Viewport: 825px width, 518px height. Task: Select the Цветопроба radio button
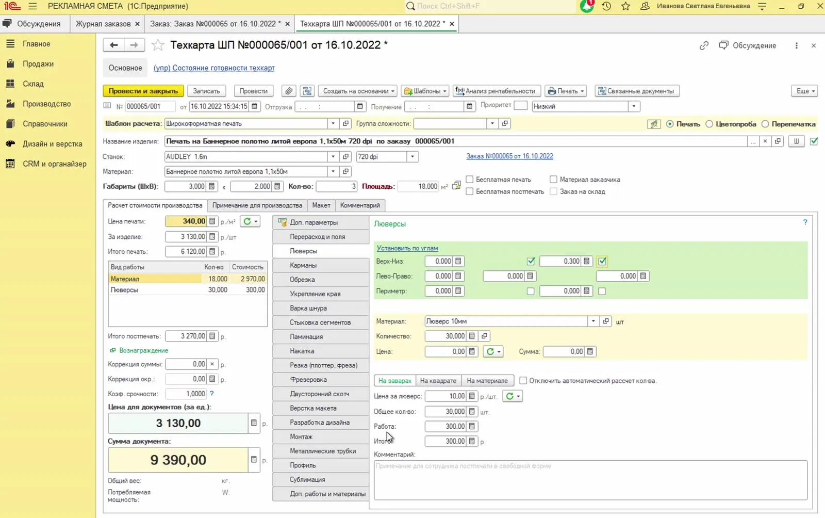point(709,124)
